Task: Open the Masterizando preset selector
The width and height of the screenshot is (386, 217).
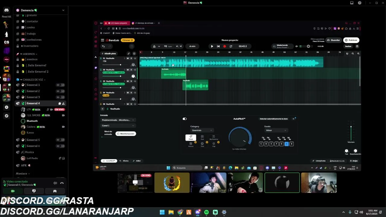Action: tap(282, 46)
